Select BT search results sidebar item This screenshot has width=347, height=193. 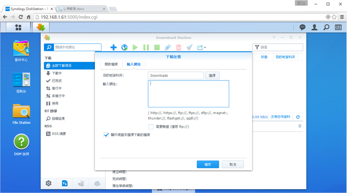70,118
